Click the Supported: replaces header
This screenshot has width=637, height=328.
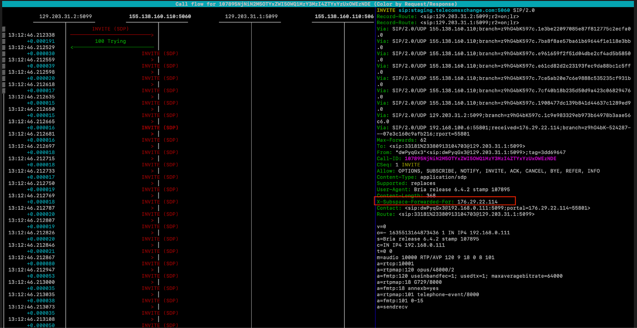406,183
